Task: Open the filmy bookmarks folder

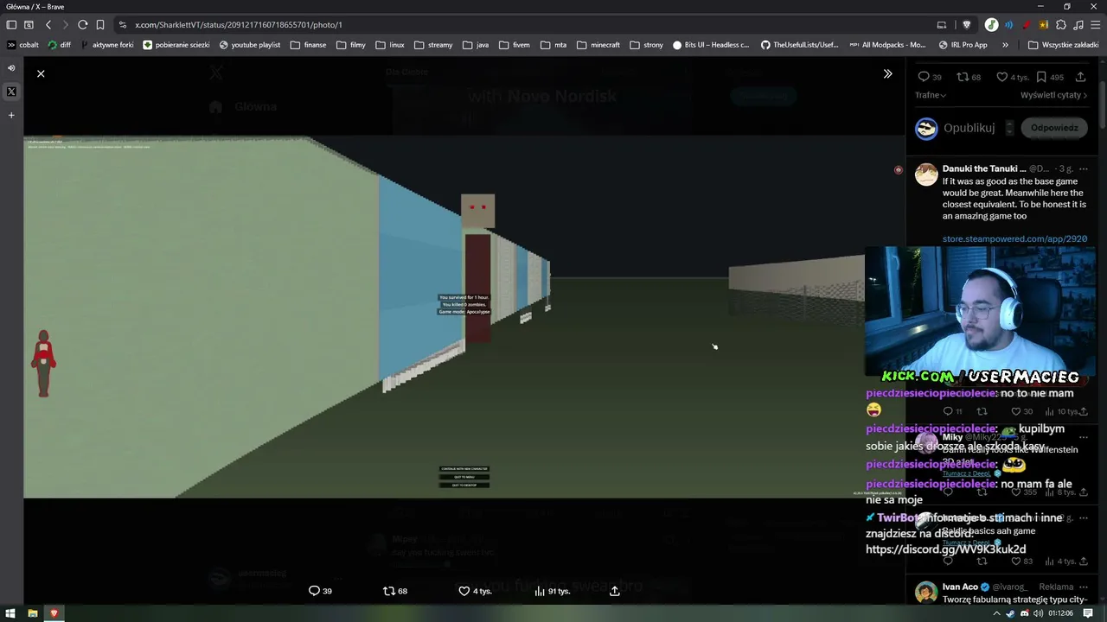Action: 351,45
